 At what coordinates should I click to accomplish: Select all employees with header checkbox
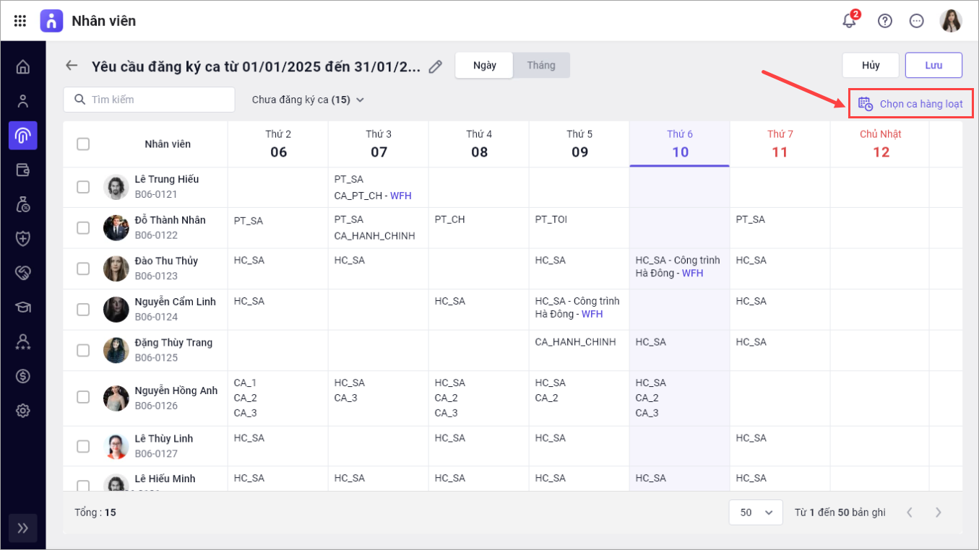tap(83, 144)
